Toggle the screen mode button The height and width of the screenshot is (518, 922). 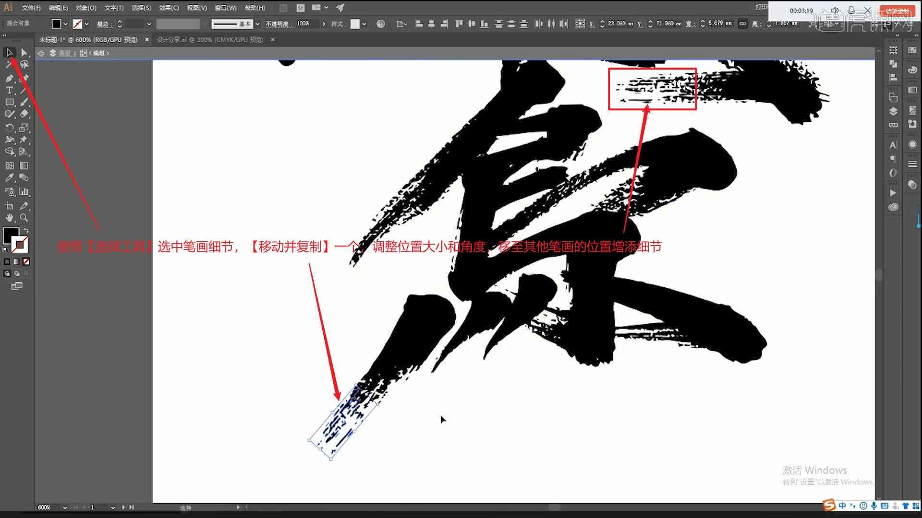click(x=17, y=286)
